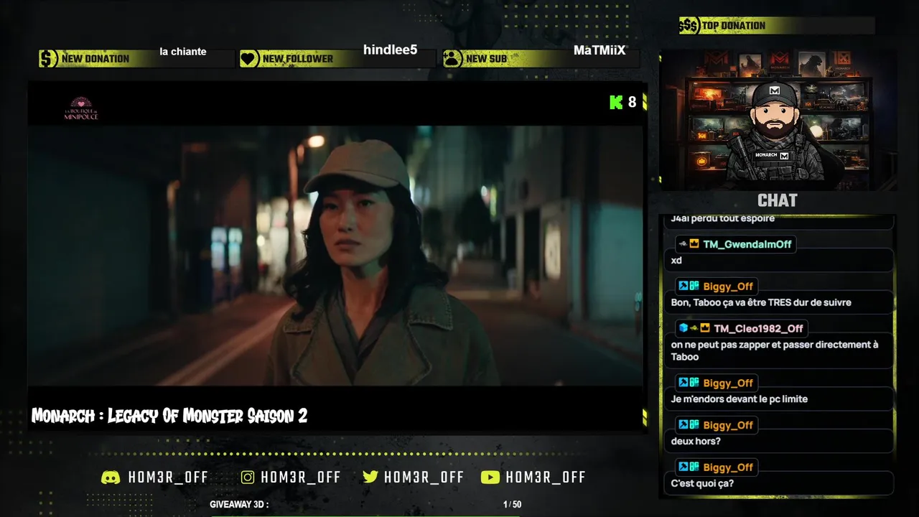Click follower name 'hindlee5'
Viewport: 919px width, 517px height.
point(390,50)
